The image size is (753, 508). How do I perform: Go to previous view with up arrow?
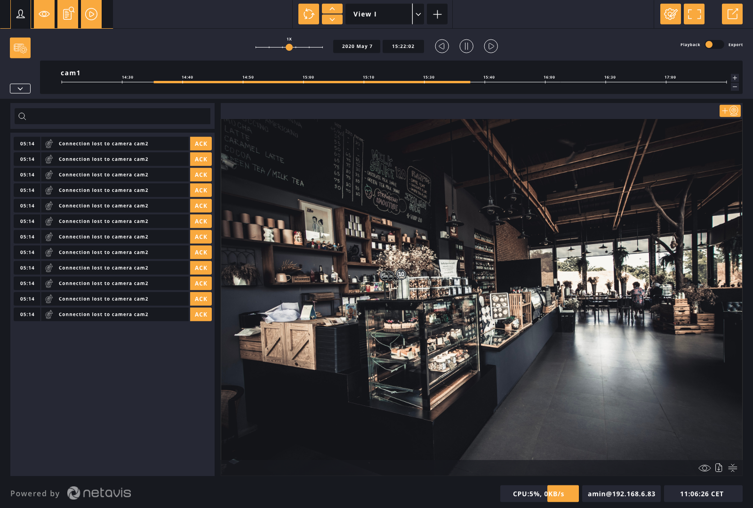332,8
